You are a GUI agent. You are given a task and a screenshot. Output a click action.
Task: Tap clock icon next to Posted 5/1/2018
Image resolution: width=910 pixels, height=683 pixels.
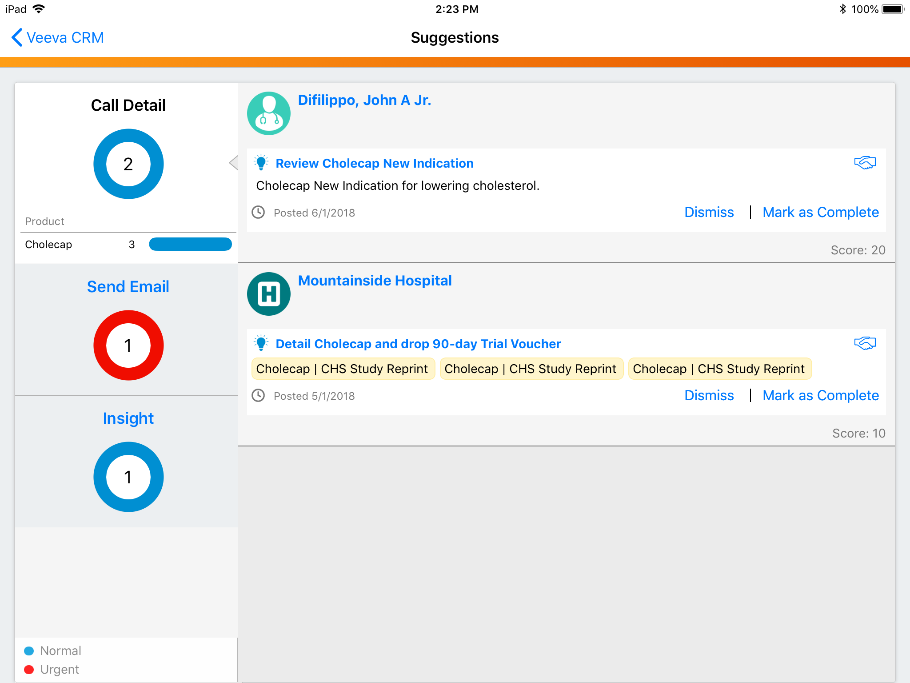point(258,396)
